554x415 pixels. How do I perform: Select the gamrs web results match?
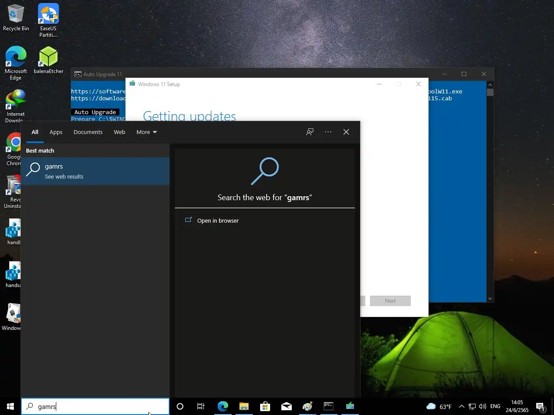(95, 171)
